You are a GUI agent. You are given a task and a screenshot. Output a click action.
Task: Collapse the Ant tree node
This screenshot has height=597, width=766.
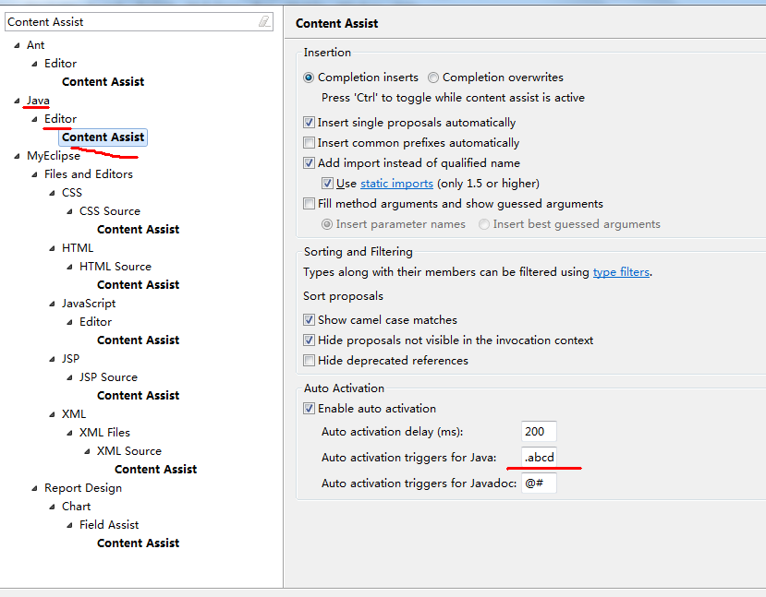18,45
